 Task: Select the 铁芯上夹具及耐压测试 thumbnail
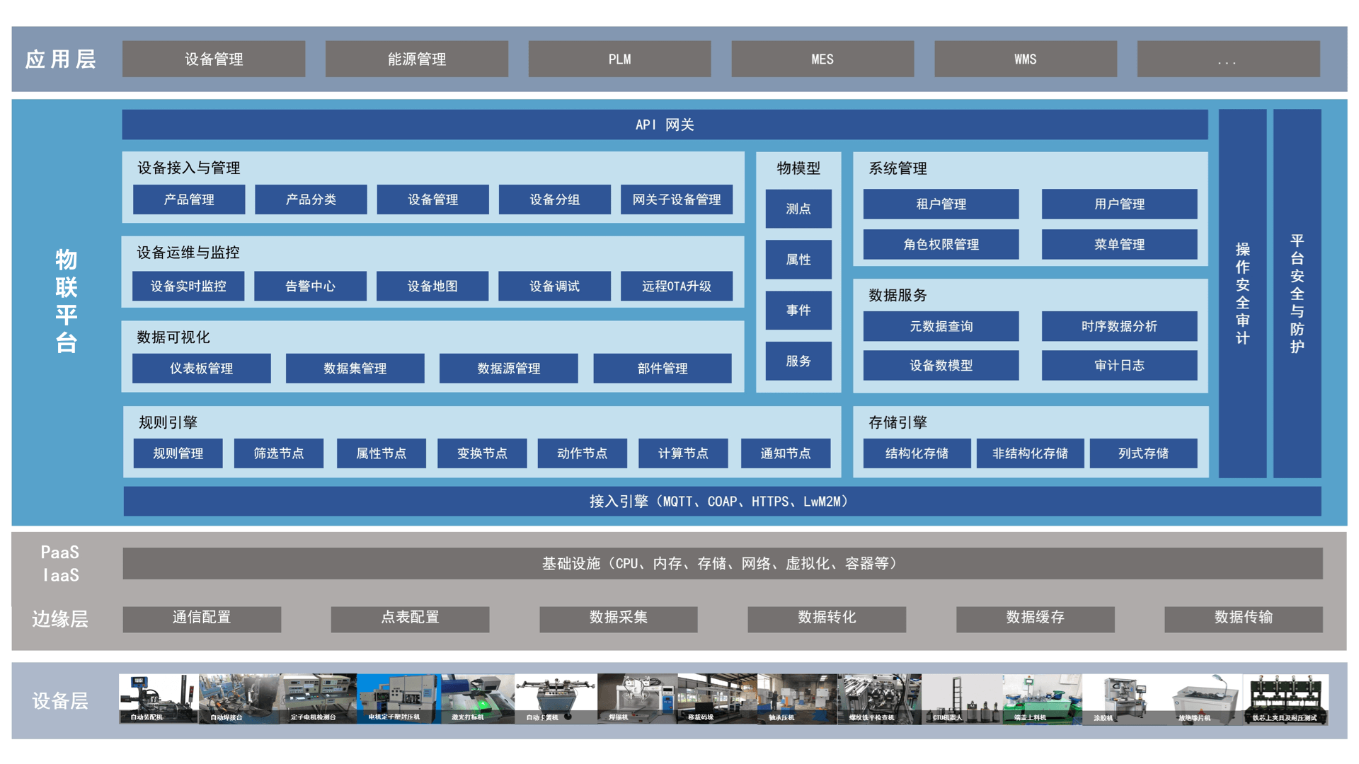[x=1285, y=698]
